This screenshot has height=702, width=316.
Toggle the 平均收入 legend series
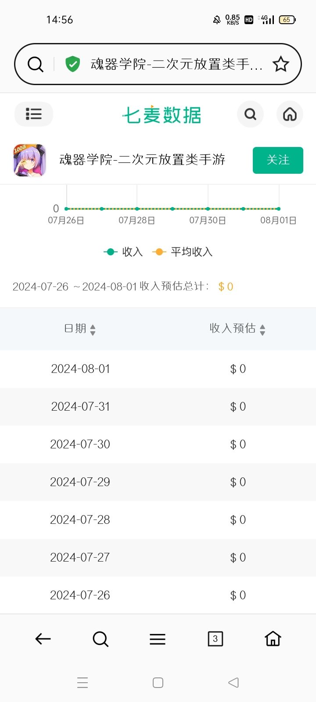point(182,252)
